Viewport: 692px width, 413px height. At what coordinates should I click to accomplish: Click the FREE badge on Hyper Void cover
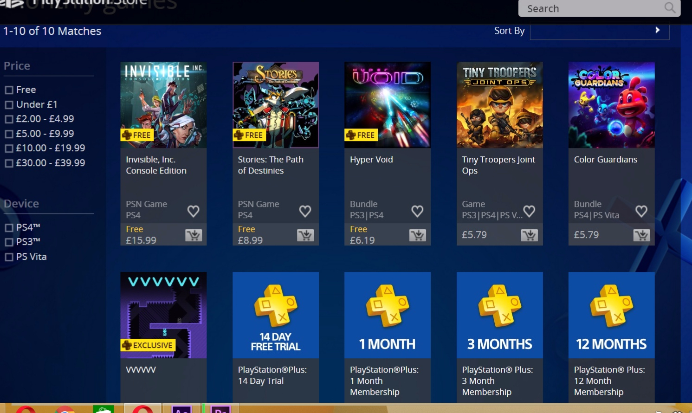[x=361, y=135]
